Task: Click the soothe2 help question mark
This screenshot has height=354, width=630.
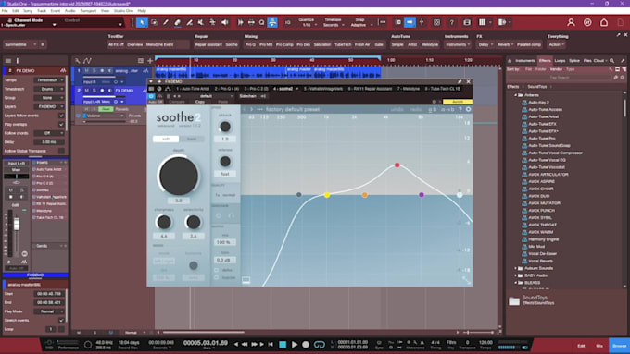Action: click(460, 109)
